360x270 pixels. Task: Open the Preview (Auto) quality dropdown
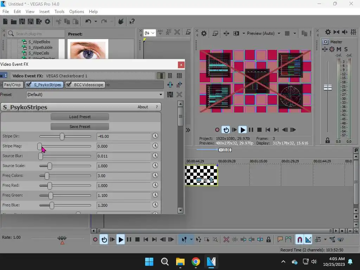pyautogui.click(x=279, y=33)
